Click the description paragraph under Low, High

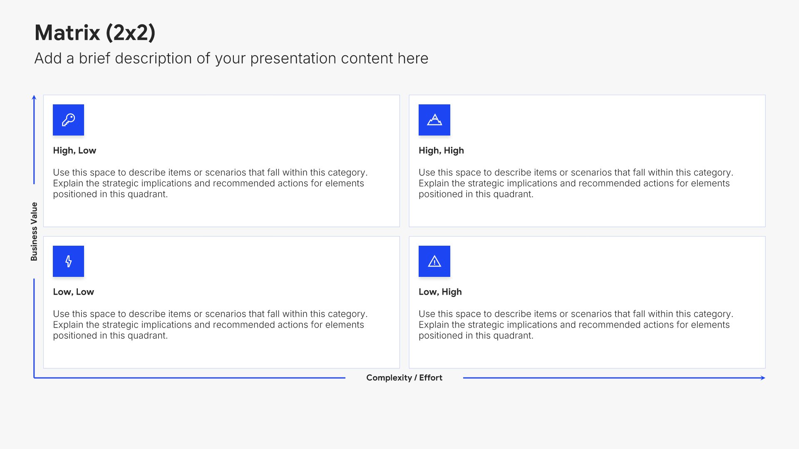pos(576,325)
